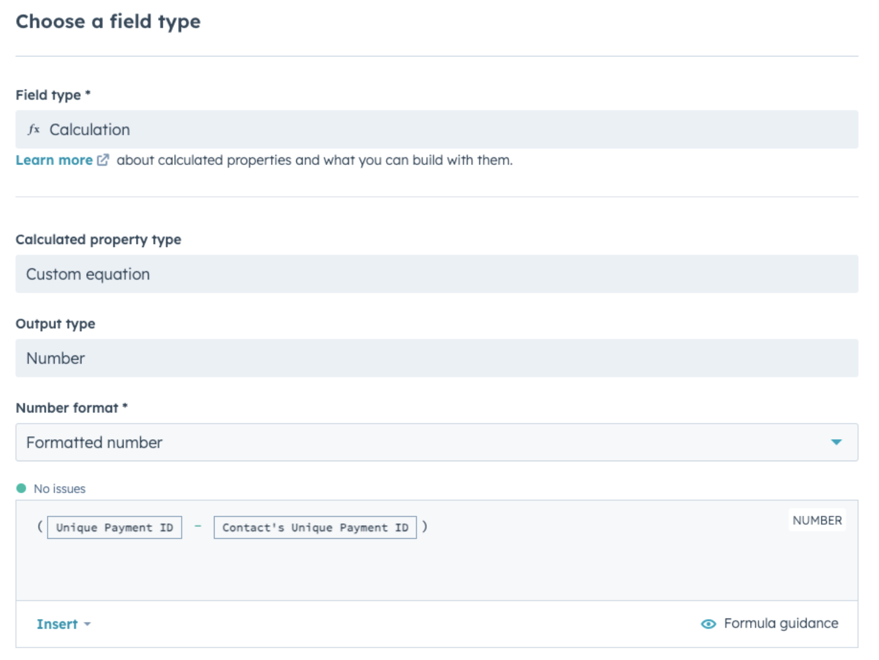
Task: Click the external link icon beside Learn more
Action: (x=103, y=160)
